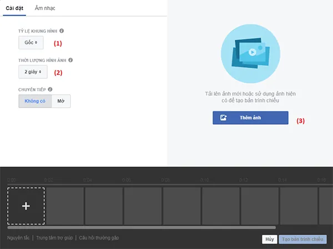Click info icon beside Chuyển tiếp
This screenshot has height=249, width=333.
tap(50, 89)
